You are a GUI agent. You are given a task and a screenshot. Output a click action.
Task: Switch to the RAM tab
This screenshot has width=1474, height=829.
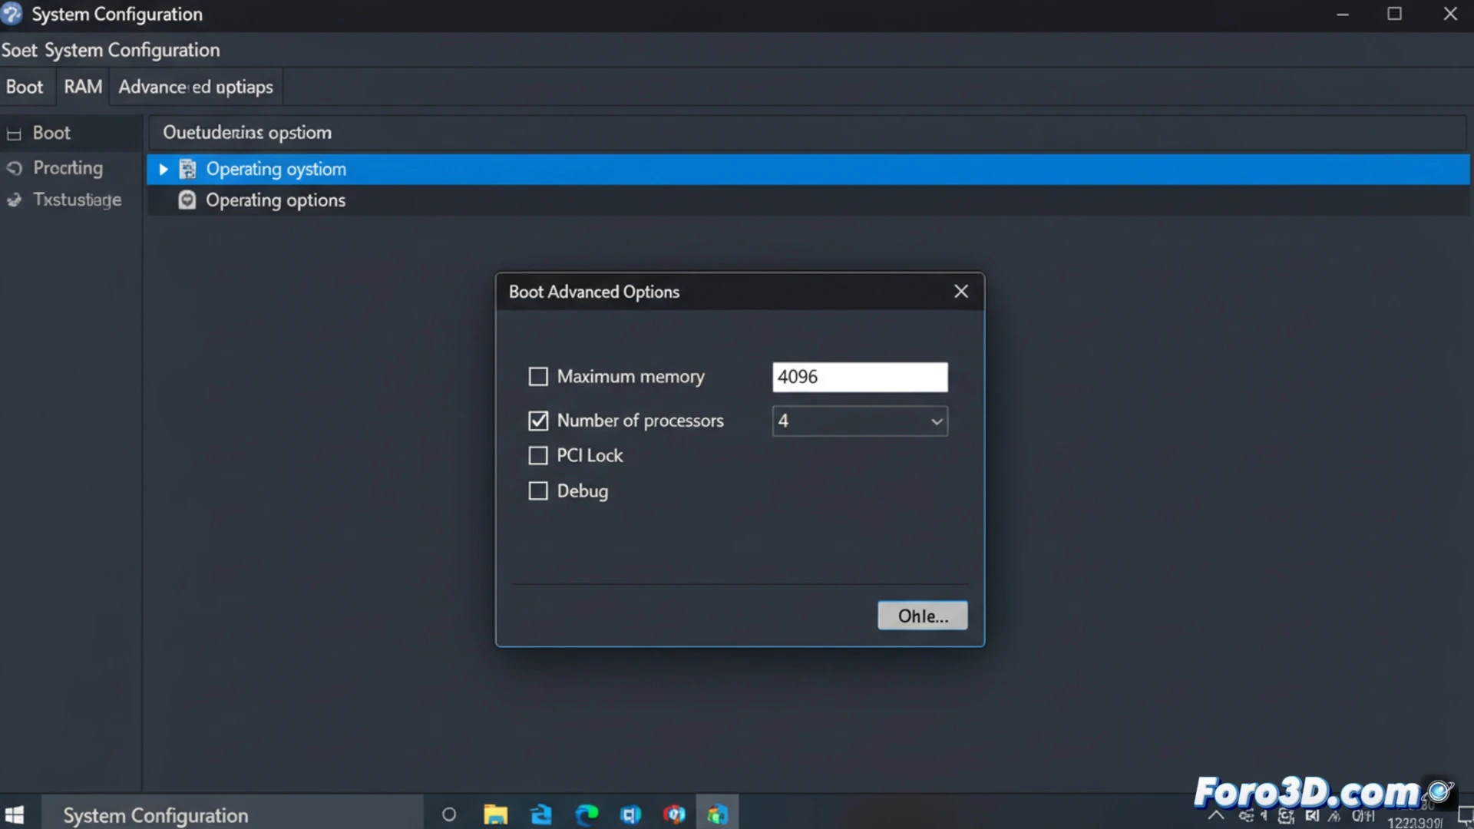point(82,87)
